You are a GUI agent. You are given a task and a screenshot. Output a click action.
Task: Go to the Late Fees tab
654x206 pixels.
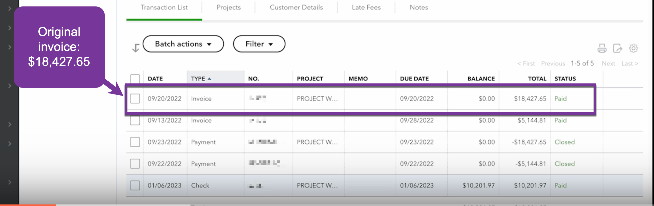coord(366,7)
